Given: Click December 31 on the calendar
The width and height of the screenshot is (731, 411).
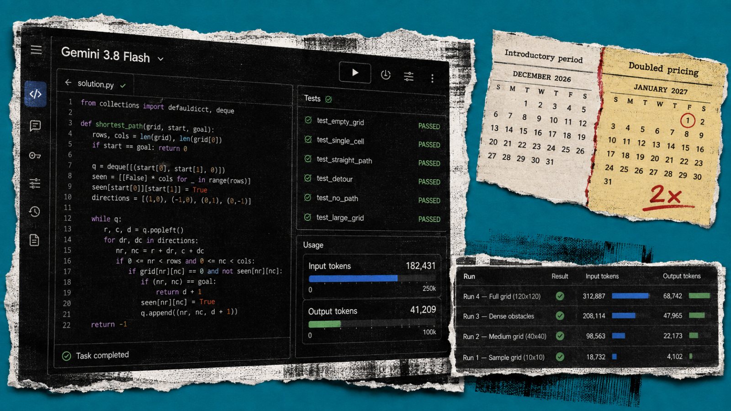Looking at the screenshot, I should (x=550, y=162).
